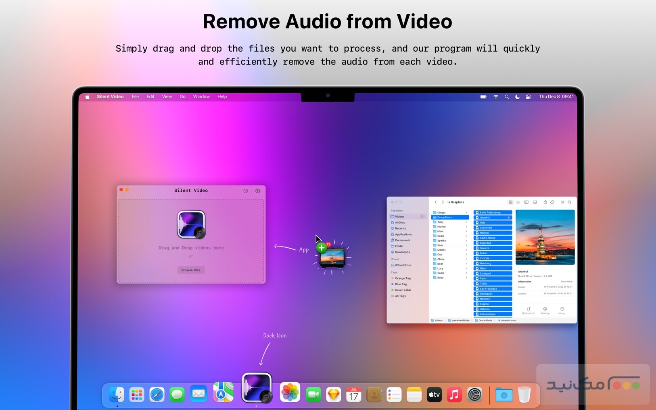
Task: Open the File menu of Silent Video
Action: [135, 96]
